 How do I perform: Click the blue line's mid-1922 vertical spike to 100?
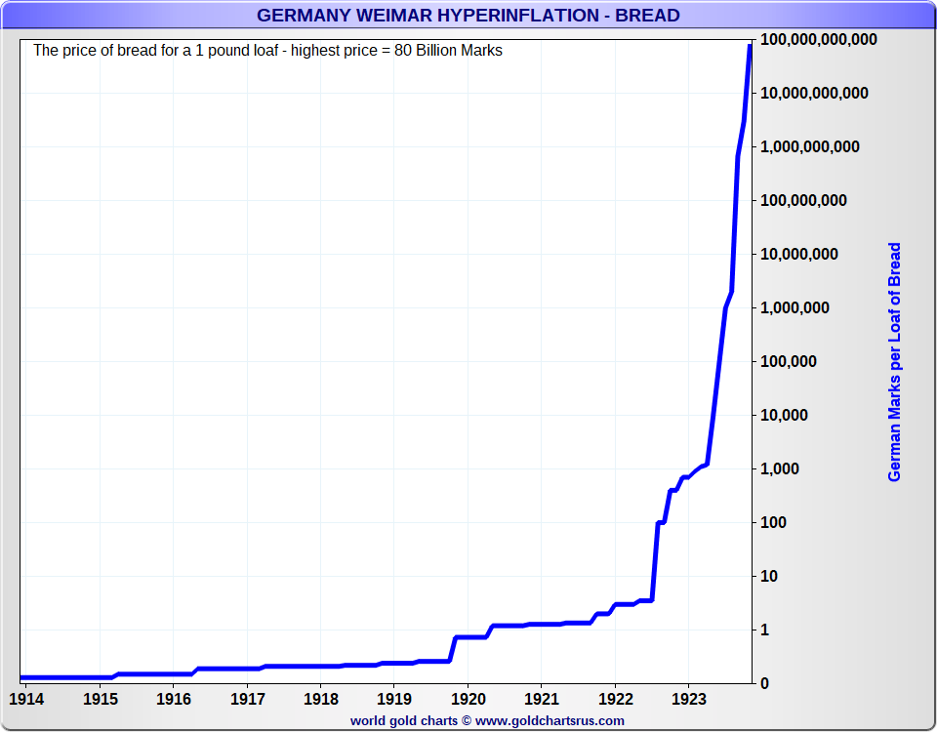click(655, 562)
